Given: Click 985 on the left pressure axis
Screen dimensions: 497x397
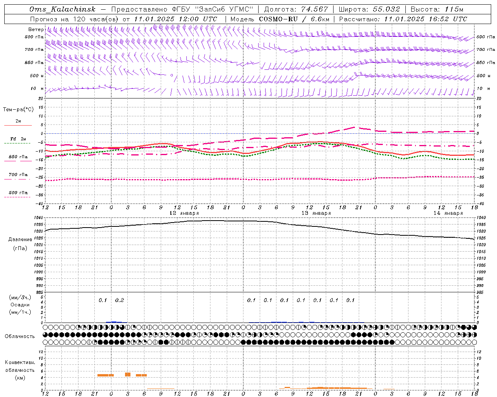Looking at the screenshot, I should point(40,292).
